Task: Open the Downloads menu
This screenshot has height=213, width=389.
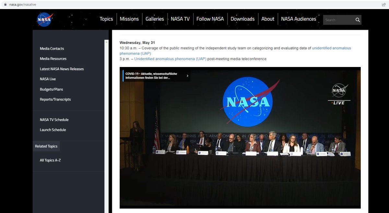Action: (242, 19)
